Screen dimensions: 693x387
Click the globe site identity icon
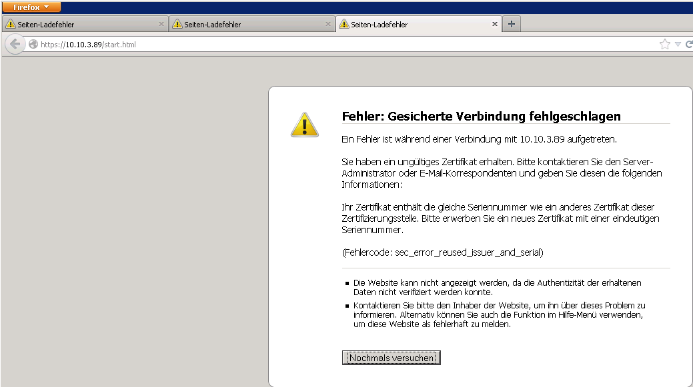pos(33,45)
